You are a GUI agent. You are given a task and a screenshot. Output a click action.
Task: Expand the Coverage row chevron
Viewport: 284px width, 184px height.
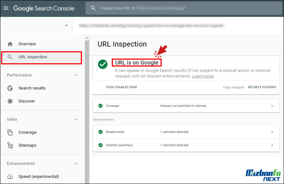[272, 106]
